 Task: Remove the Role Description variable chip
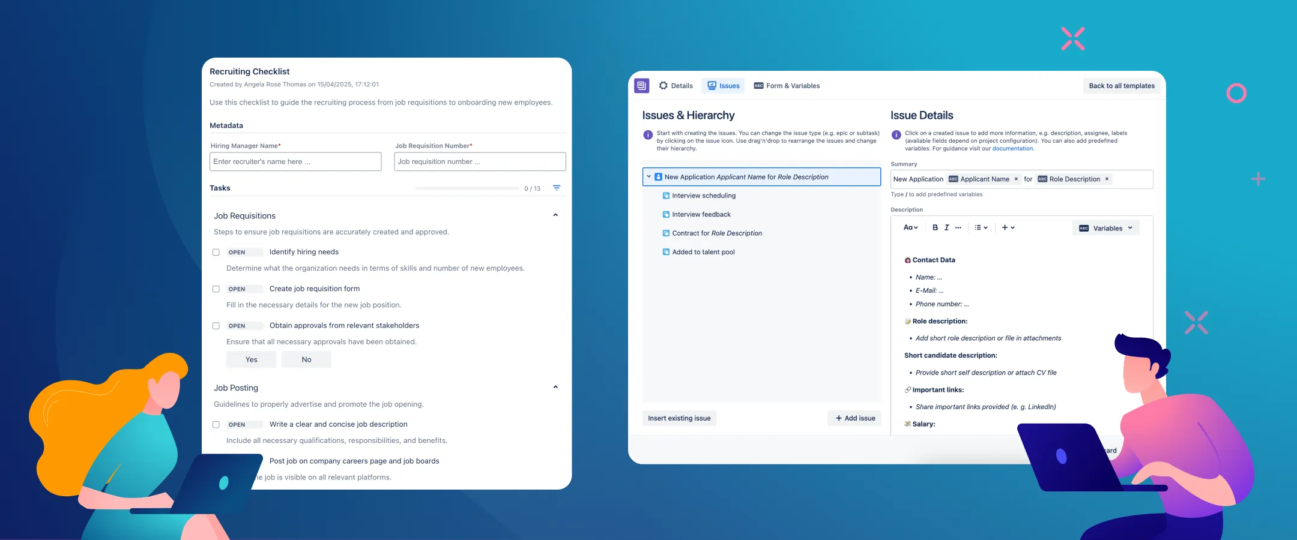click(x=1107, y=179)
